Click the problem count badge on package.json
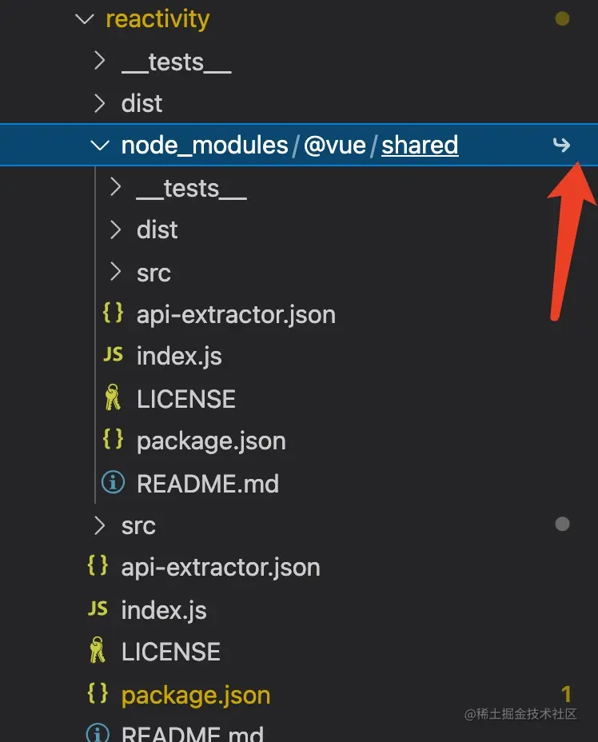 click(x=566, y=694)
